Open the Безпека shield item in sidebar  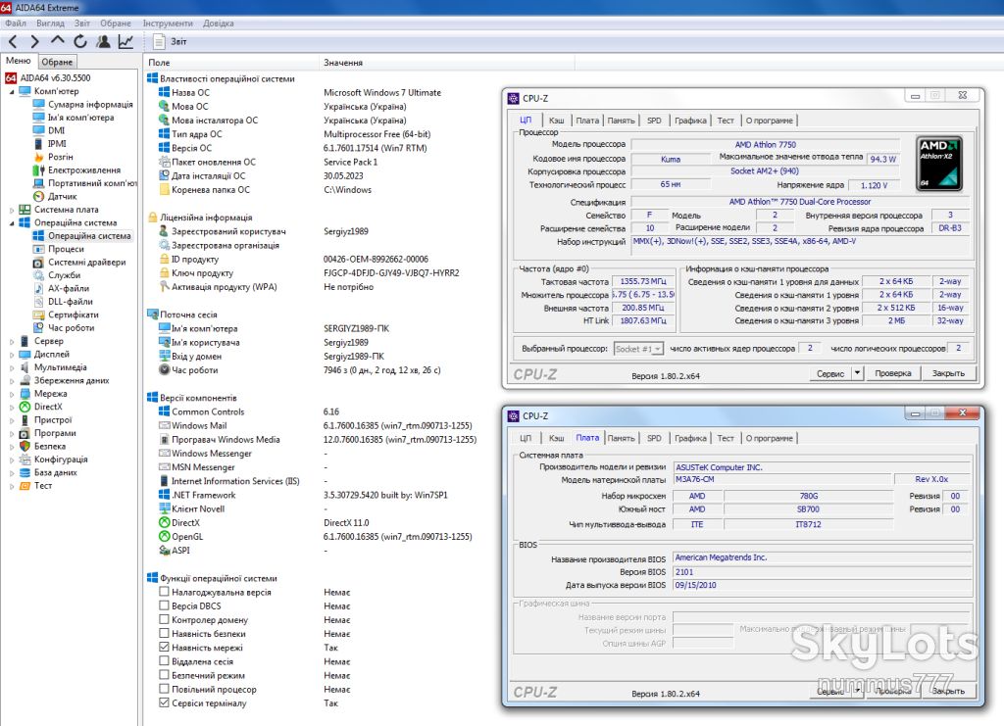coord(25,446)
